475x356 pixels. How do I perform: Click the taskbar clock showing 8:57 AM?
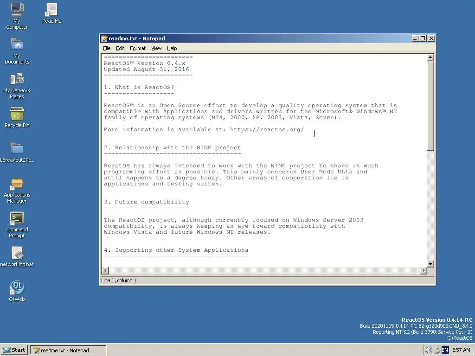(461, 350)
